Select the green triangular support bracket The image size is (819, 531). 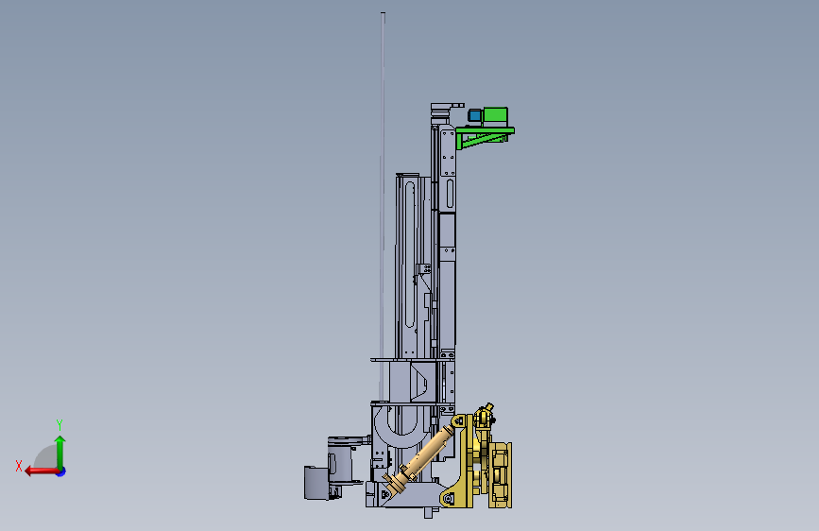485,138
